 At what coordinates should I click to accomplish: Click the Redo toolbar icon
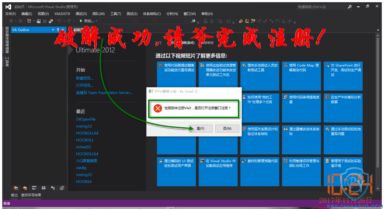tap(69, 21)
